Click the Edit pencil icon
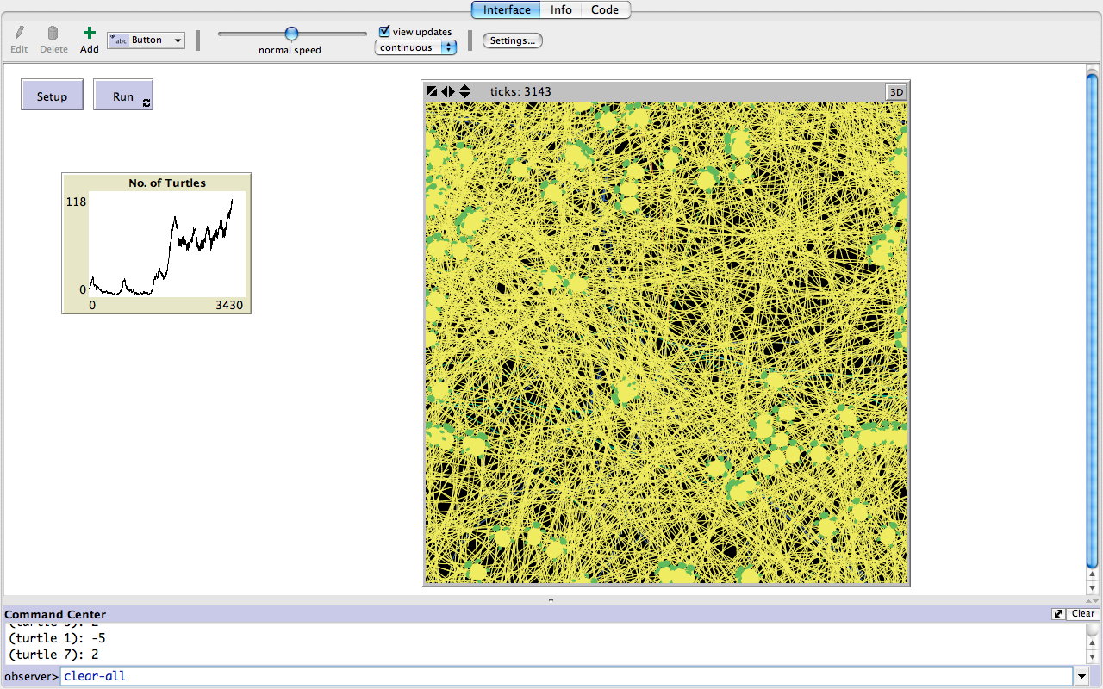 coord(20,33)
